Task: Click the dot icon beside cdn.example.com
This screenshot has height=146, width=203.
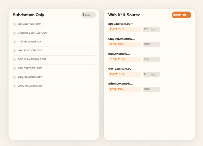Action: tap(14, 68)
